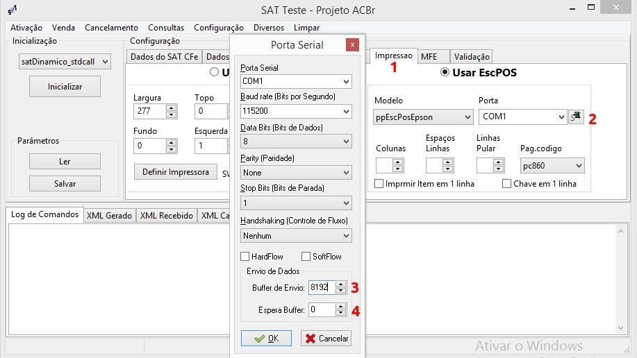Viewport: 637px width, 358px height.
Task: Click the Inicializar button
Action: pyautogui.click(x=65, y=87)
